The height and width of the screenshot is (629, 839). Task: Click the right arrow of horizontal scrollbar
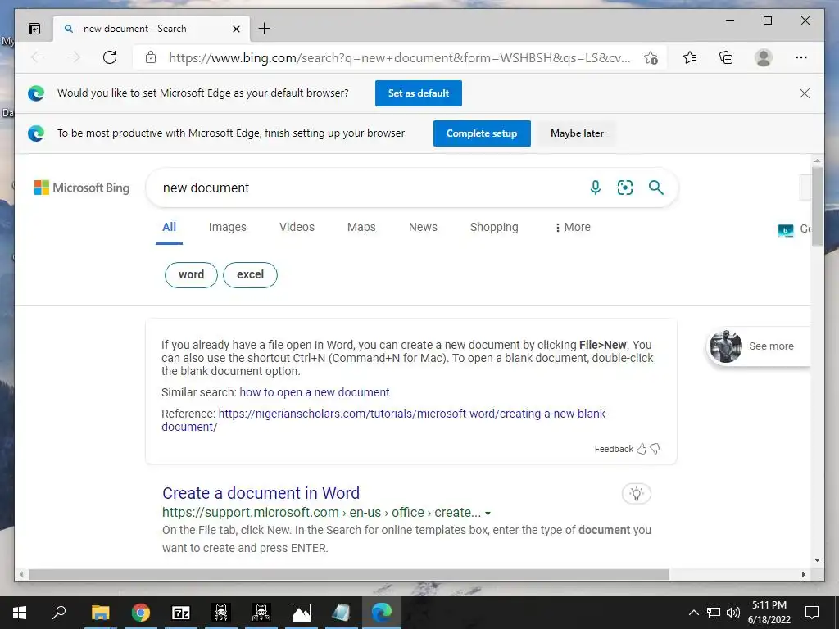tap(804, 574)
